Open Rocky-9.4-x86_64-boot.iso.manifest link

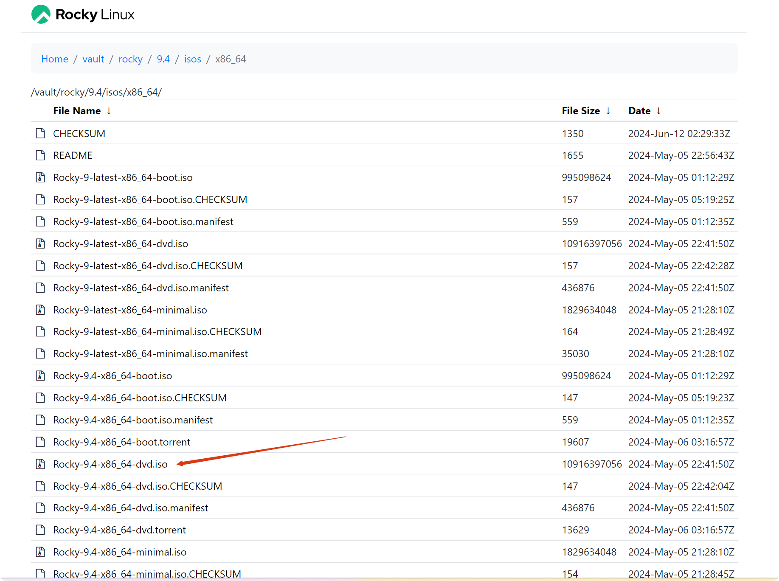click(133, 420)
